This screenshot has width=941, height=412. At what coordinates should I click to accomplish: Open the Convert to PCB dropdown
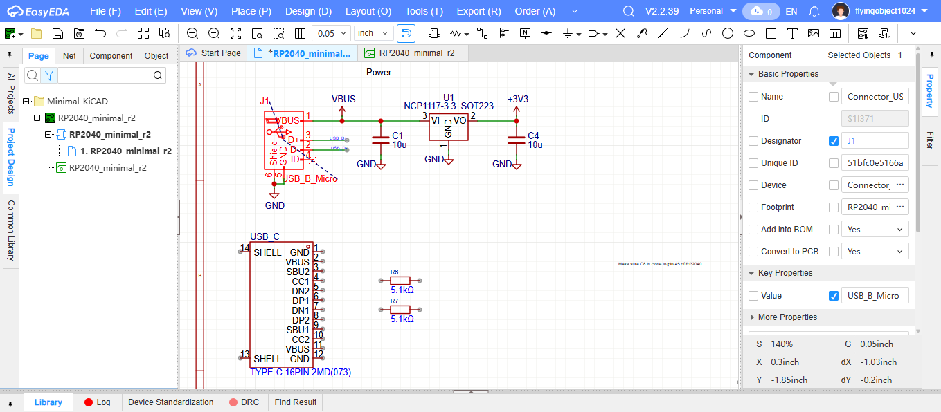click(875, 252)
